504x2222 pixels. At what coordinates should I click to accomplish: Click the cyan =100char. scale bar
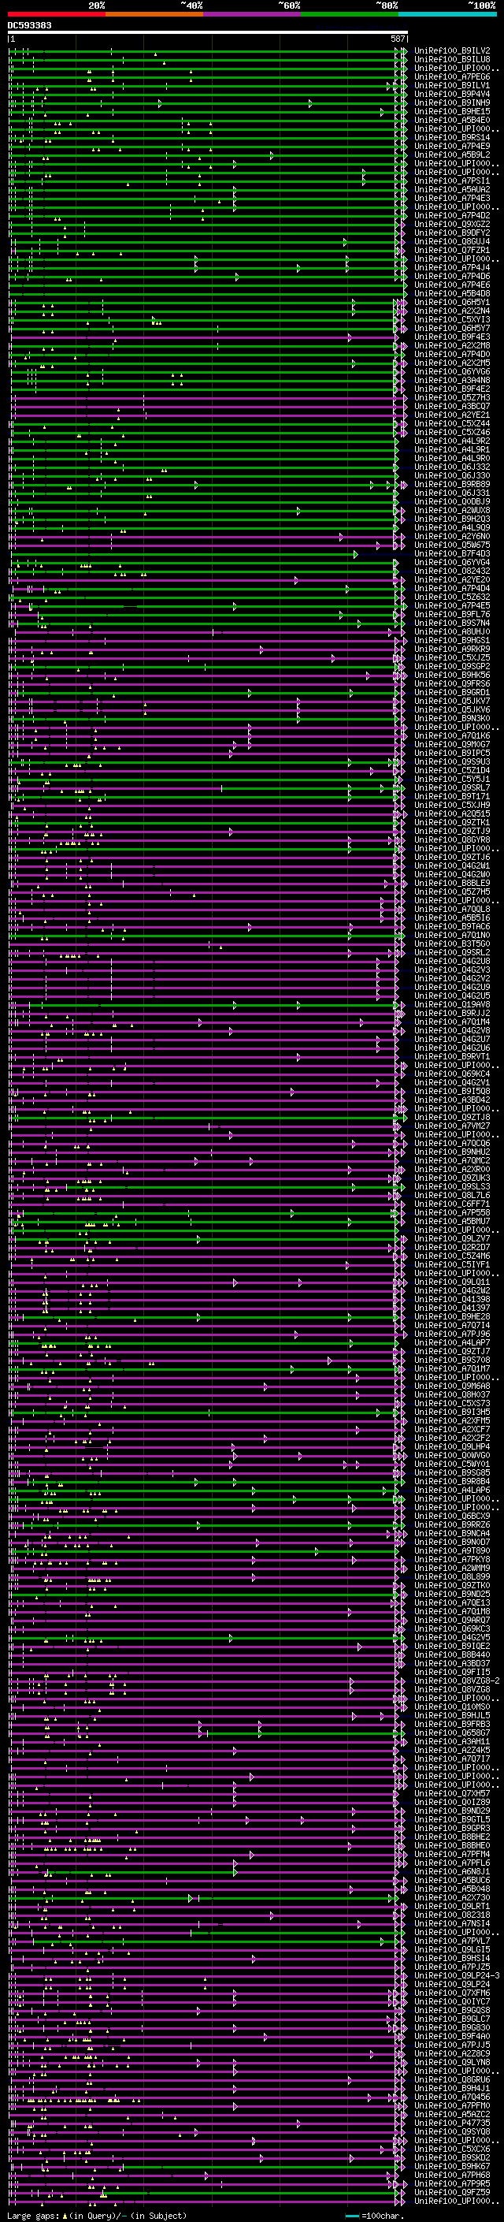pos(350,2215)
